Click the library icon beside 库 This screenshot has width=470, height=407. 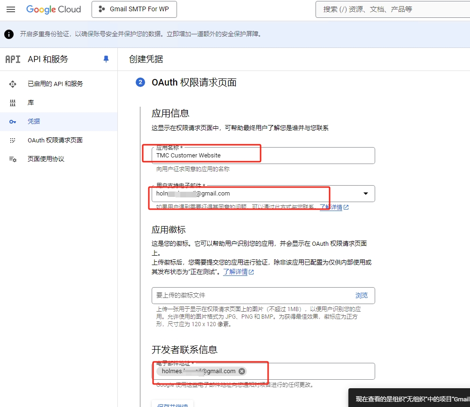click(13, 103)
